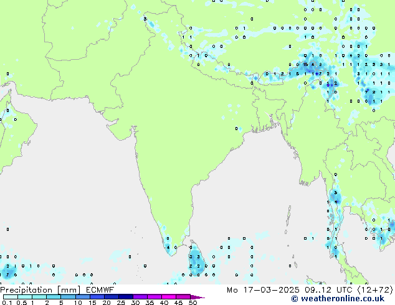Screen dimensions: 395x305
Task: Click the '0.5' legend scale label
Action: tap(22, 303)
